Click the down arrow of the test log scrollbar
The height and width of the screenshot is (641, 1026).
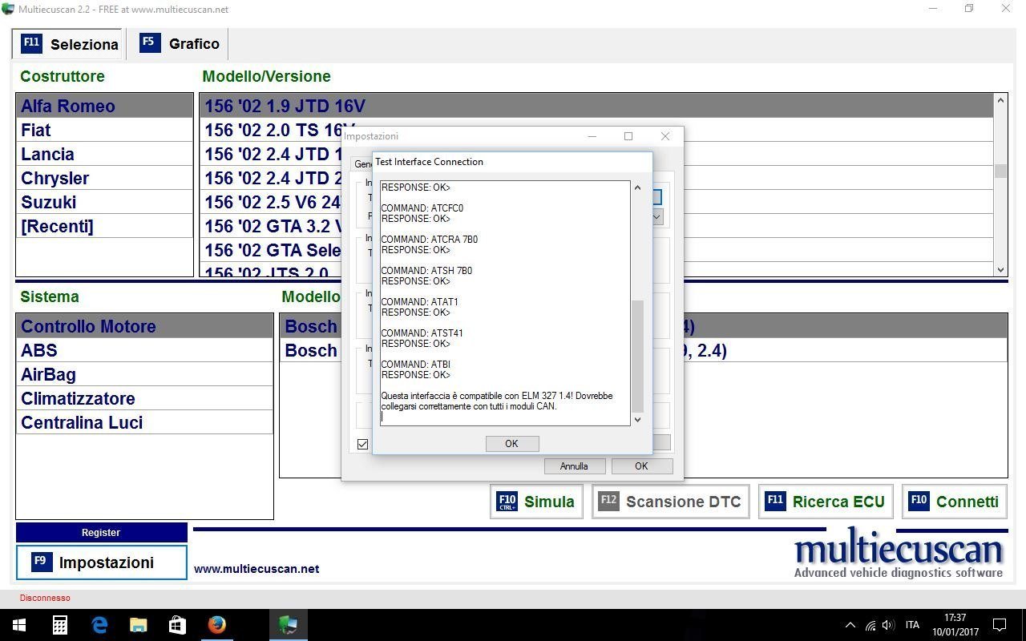click(638, 419)
